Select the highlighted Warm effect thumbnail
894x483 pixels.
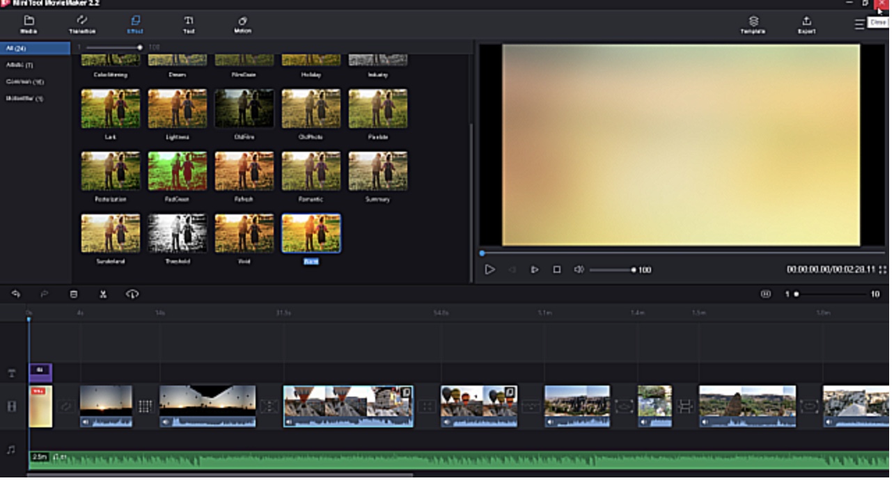pos(311,233)
